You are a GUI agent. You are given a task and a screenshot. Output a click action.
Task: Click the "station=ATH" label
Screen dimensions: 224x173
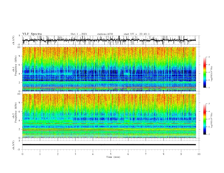[x=105, y=34]
